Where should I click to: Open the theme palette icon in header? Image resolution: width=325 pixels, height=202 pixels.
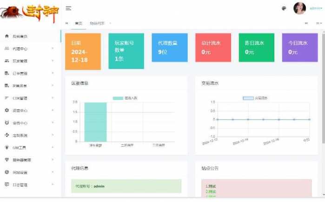284,8
